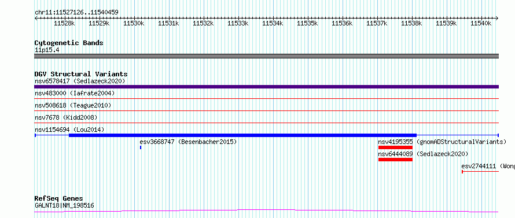The image size is (515, 218).
Task: Click the red bar under nsv4195355
Action: 395,147
